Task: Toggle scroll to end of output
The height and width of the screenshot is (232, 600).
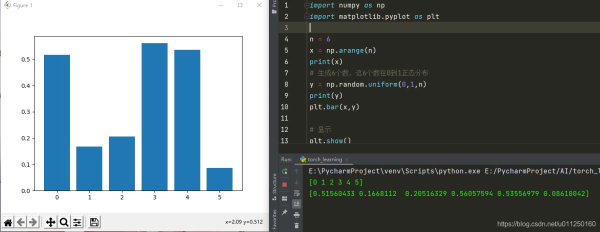Action: [296, 204]
